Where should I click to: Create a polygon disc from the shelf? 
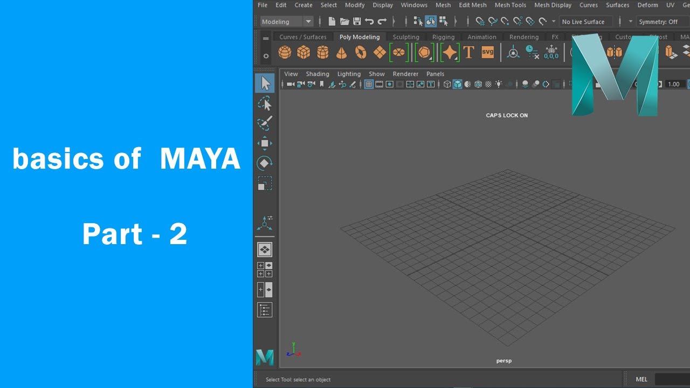point(399,52)
